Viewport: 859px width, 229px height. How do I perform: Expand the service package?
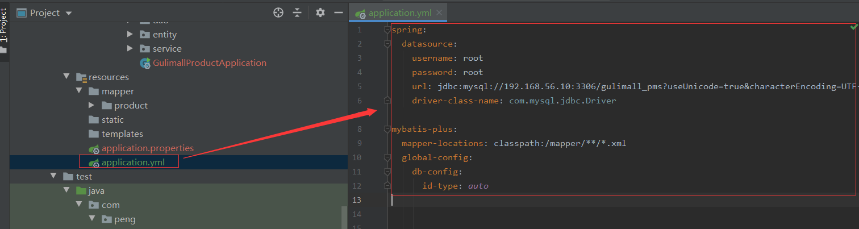coord(130,49)
